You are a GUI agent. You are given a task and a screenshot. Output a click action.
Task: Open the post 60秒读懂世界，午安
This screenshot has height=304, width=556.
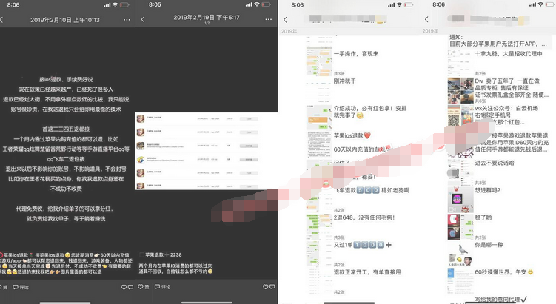click(504, 272)
